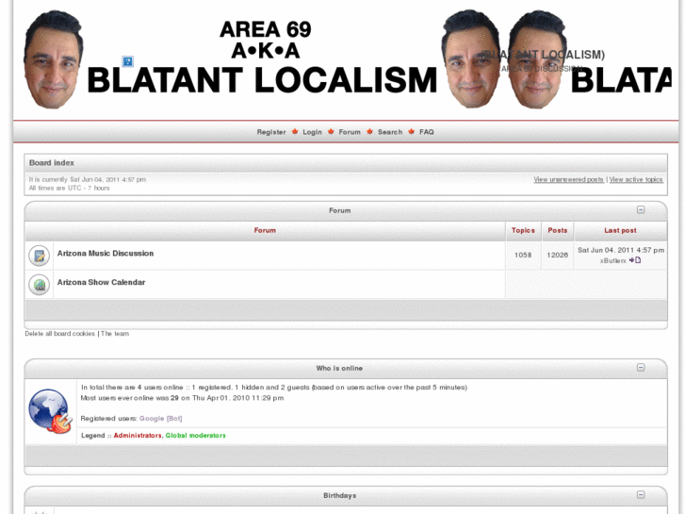This screenshot has width=685, height=514.
Task: Go to Forum in navigation bar
Action: click(x=350, y=132)
